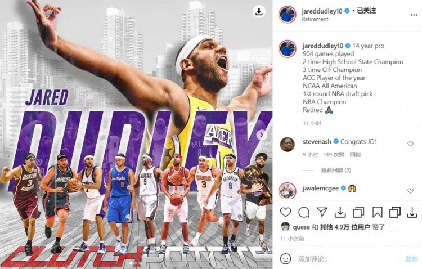The height and width of the screenshot is (269, 422).
Task: Click the download icon on the photo
Action: tap(259, 11)
